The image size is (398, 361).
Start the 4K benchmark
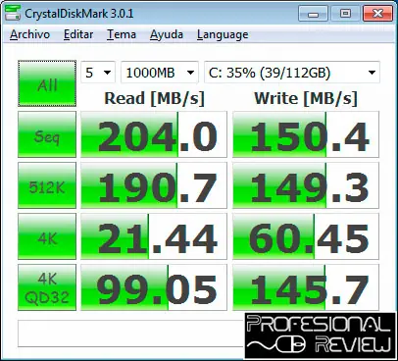tap(47, 236)
